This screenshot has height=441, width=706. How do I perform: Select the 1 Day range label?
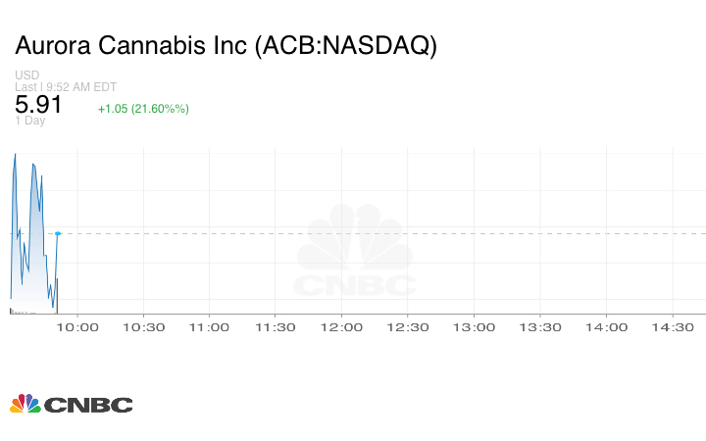tap(30, 121)
